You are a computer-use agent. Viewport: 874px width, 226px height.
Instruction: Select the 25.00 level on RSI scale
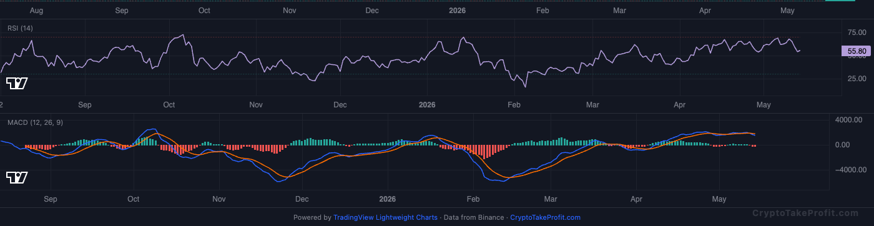pyautogui.click(x=856, y=79)
